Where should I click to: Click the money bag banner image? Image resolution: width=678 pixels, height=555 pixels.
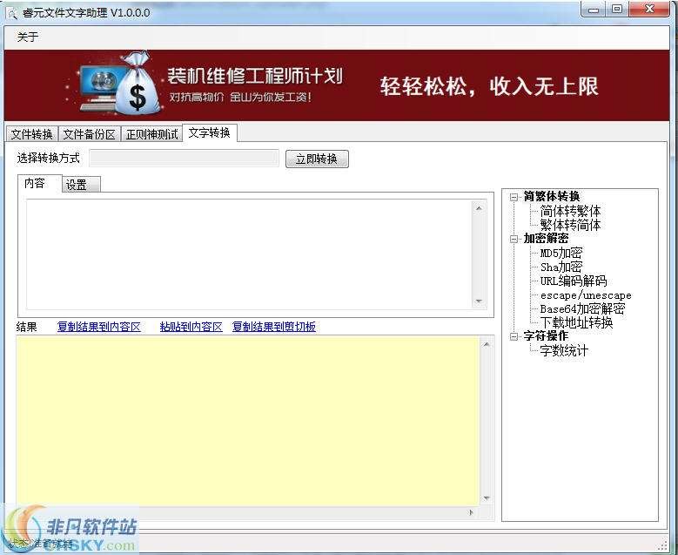(x=138, y=85)
